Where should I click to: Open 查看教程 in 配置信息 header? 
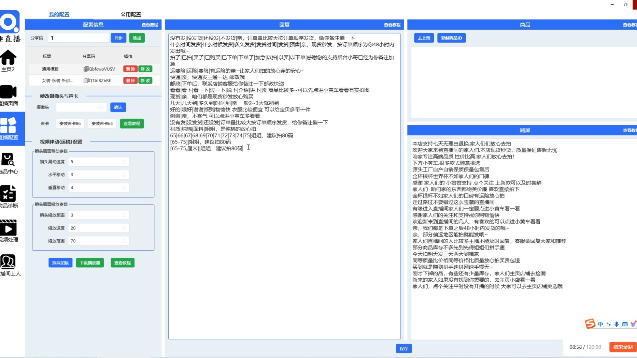pyautogui.click(x=150, y=25)
